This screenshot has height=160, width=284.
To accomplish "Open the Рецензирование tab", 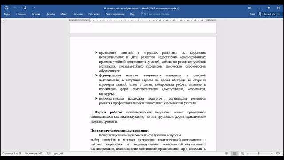I will coord(115,14).
